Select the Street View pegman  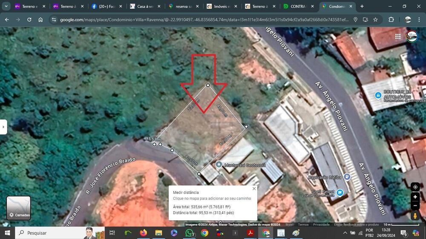tap(415, 216)
